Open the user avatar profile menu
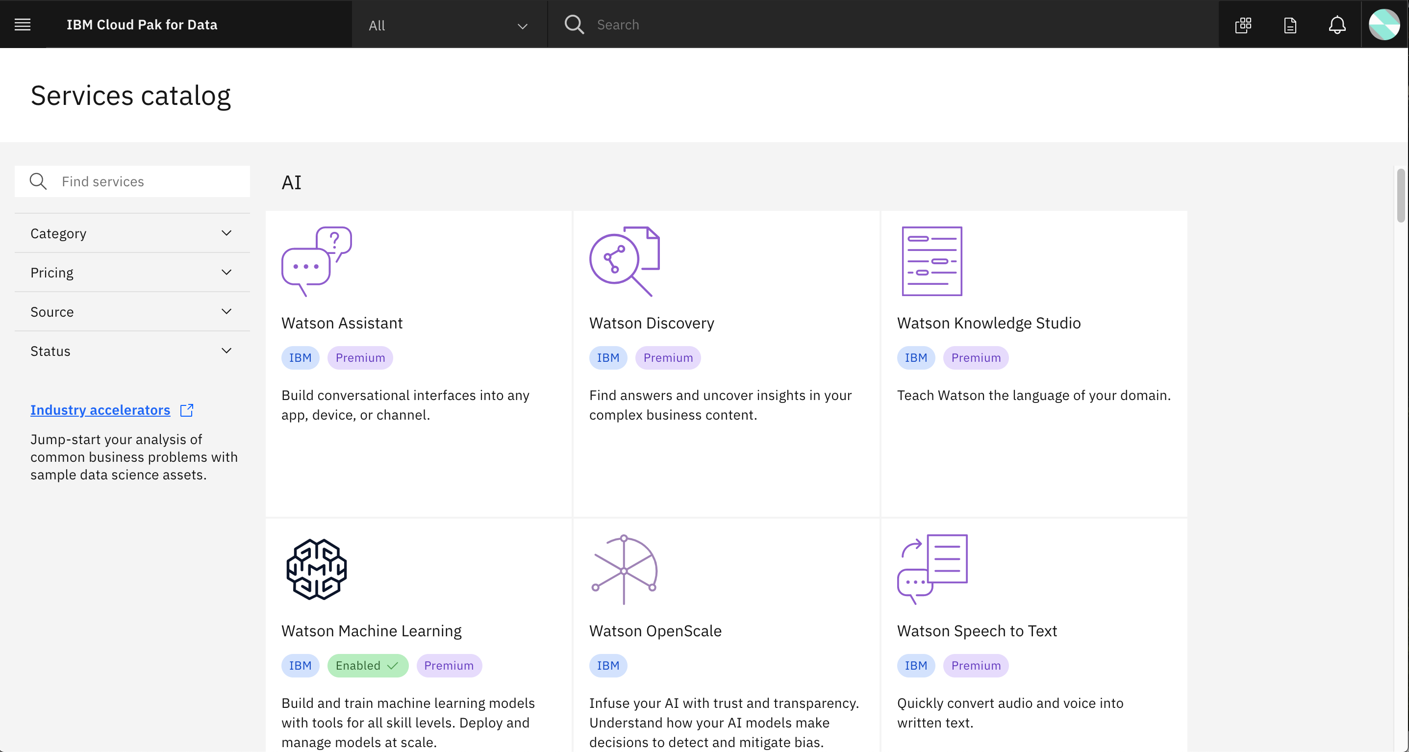Screen dimensions: 1409x752 pyautogui.click(x=1384, y=25)
